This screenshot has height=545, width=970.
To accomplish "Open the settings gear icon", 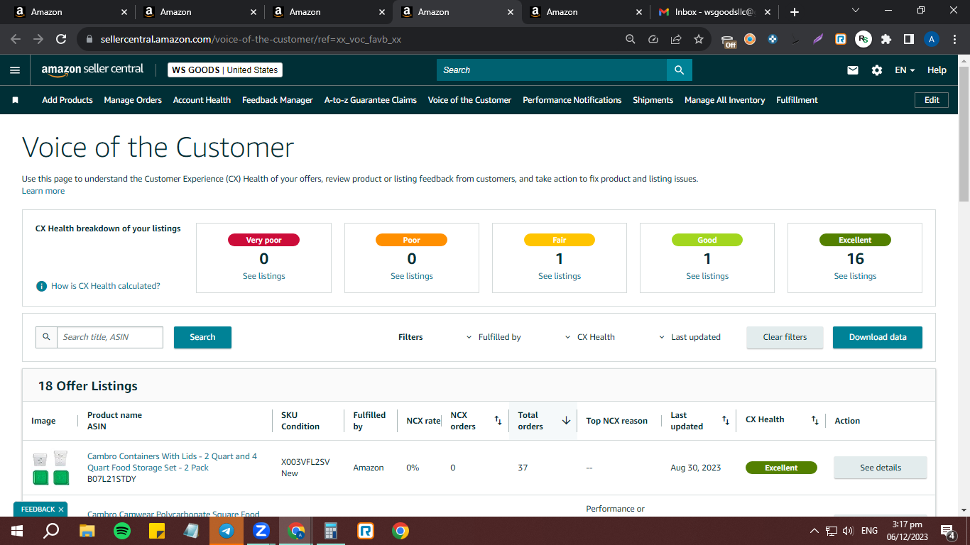I will [877, 70].
